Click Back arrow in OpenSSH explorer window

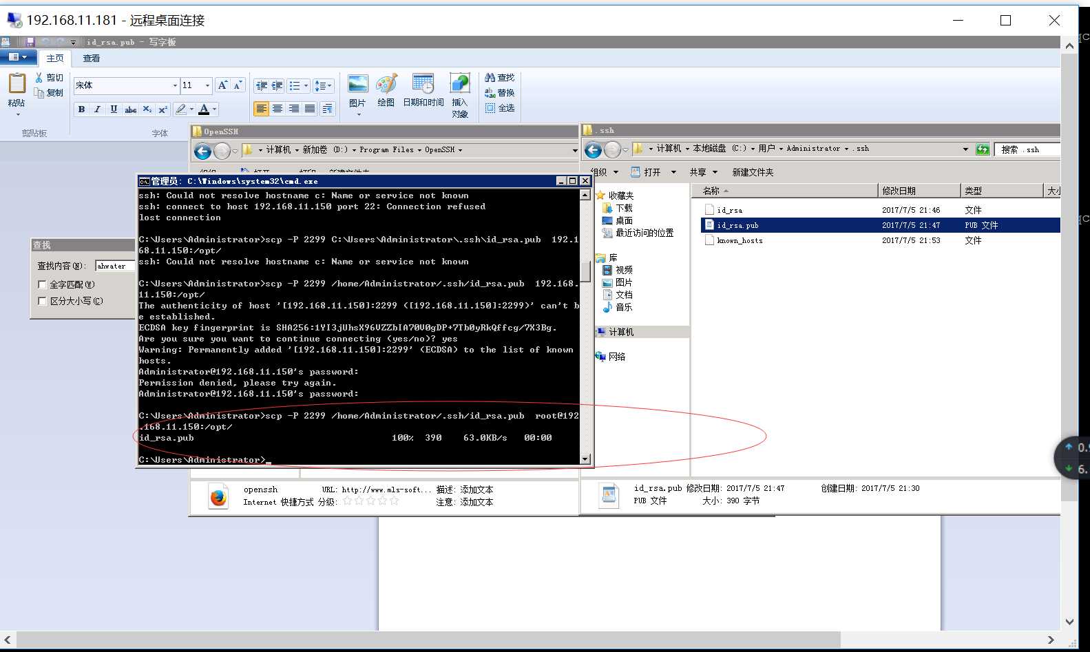(x=202, y=151)
